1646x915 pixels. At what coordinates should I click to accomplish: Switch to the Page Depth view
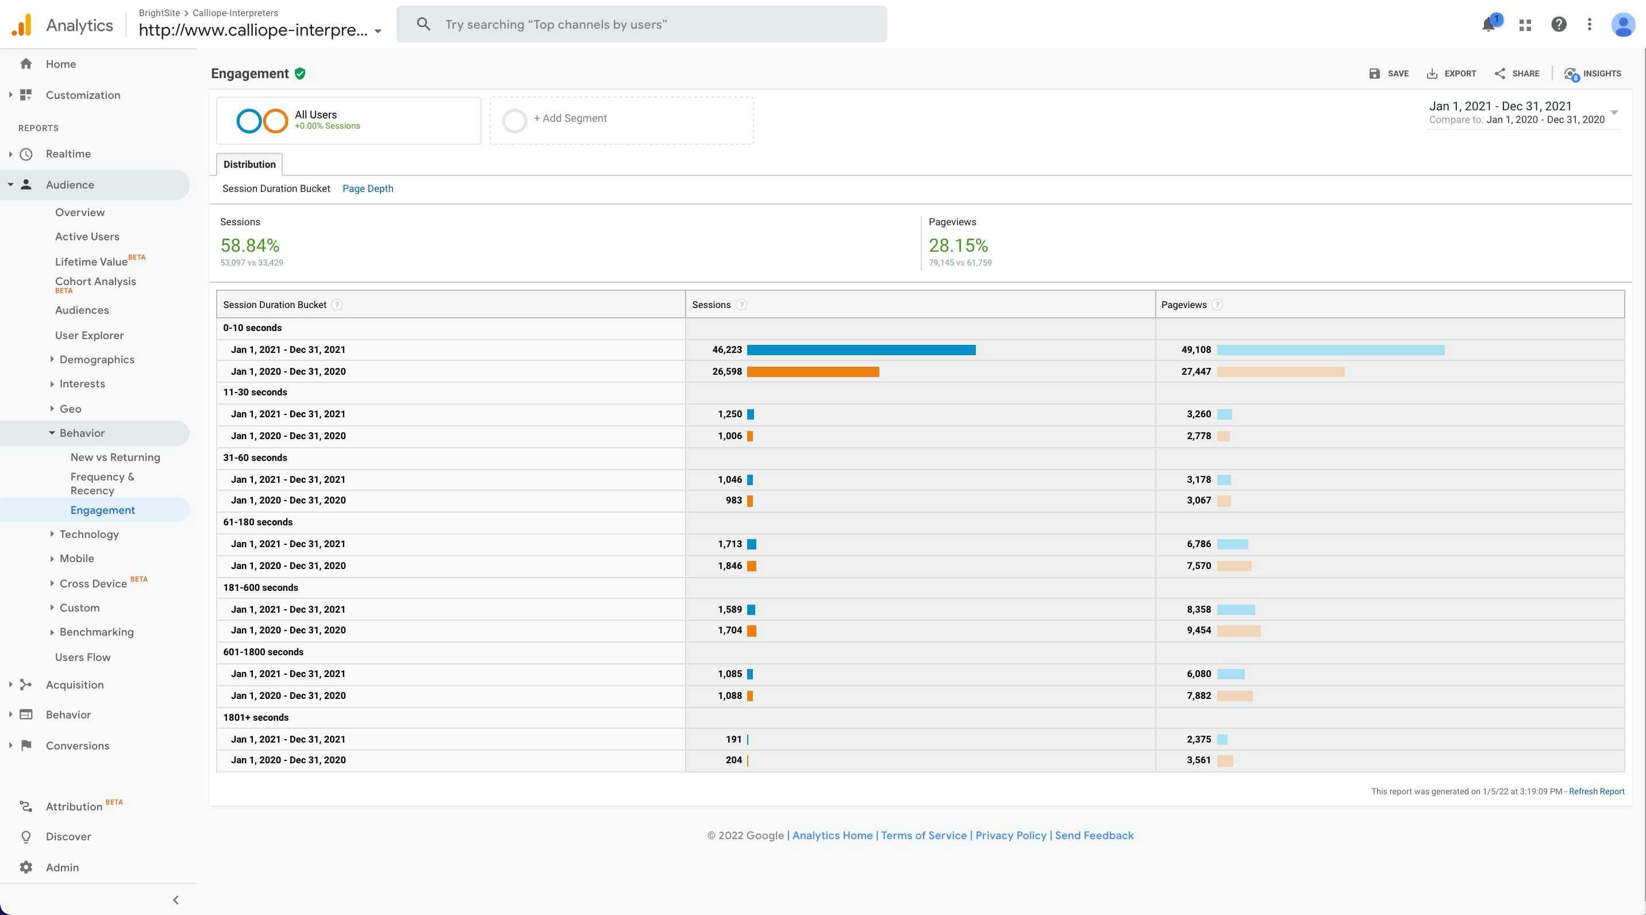point(367,189)
